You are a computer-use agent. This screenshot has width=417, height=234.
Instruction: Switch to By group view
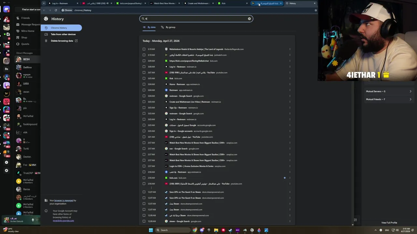coord(168,27)
